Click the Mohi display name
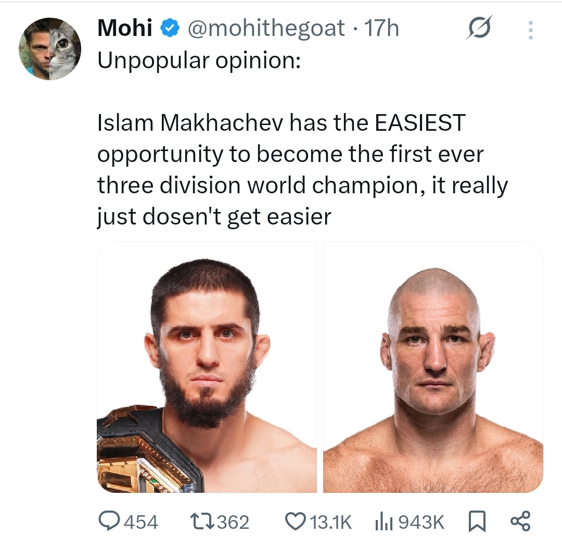562x546 pixels. point(125,28)
